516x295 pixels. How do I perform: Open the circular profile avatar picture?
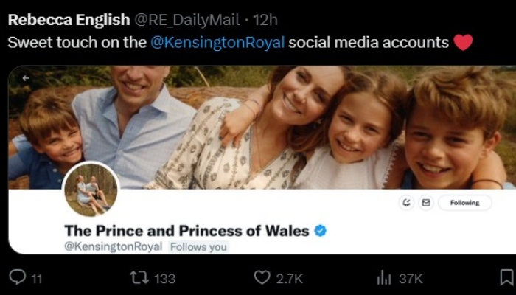[x=91, y=190]
